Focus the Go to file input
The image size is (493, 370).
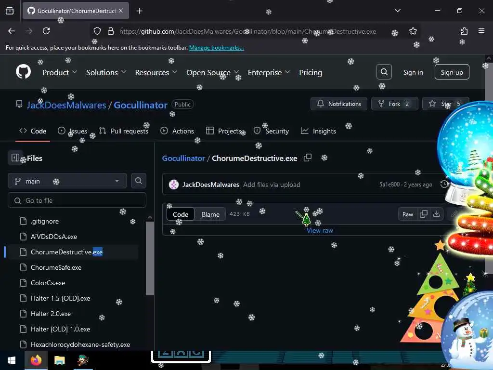77,200
